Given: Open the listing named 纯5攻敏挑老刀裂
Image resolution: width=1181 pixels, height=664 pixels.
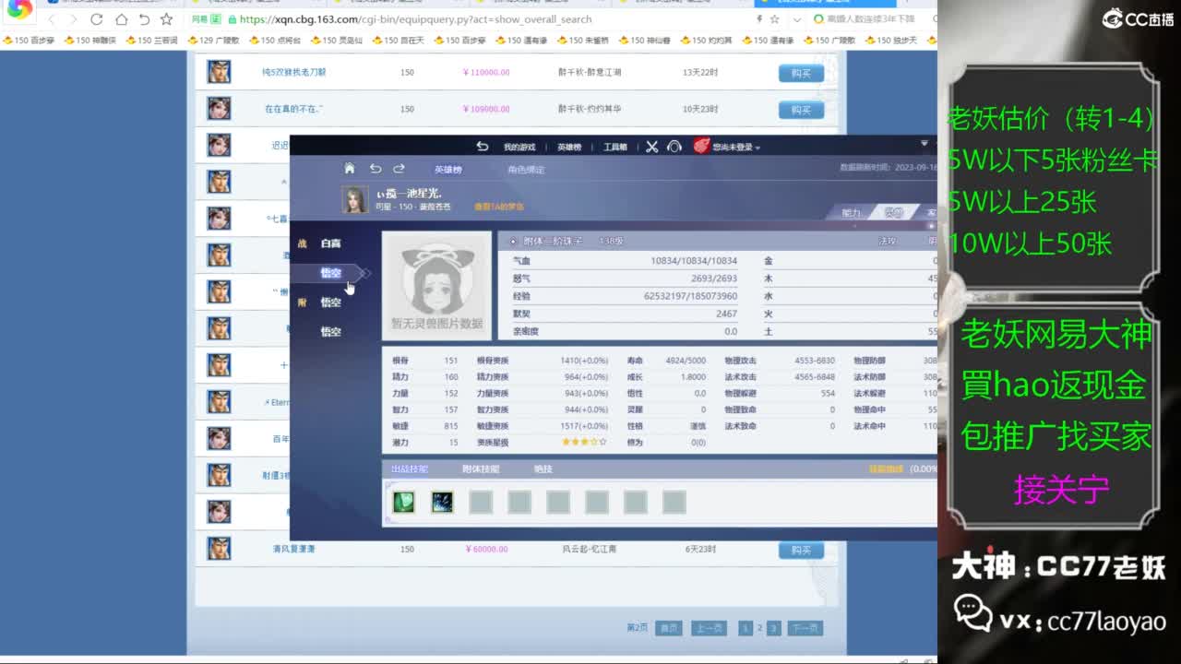Looking at the screenshot, I should [294, 72].
